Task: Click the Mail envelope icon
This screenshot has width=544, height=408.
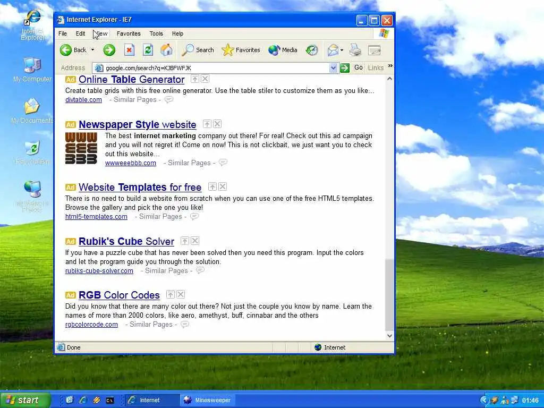Action: pos(333,50)
